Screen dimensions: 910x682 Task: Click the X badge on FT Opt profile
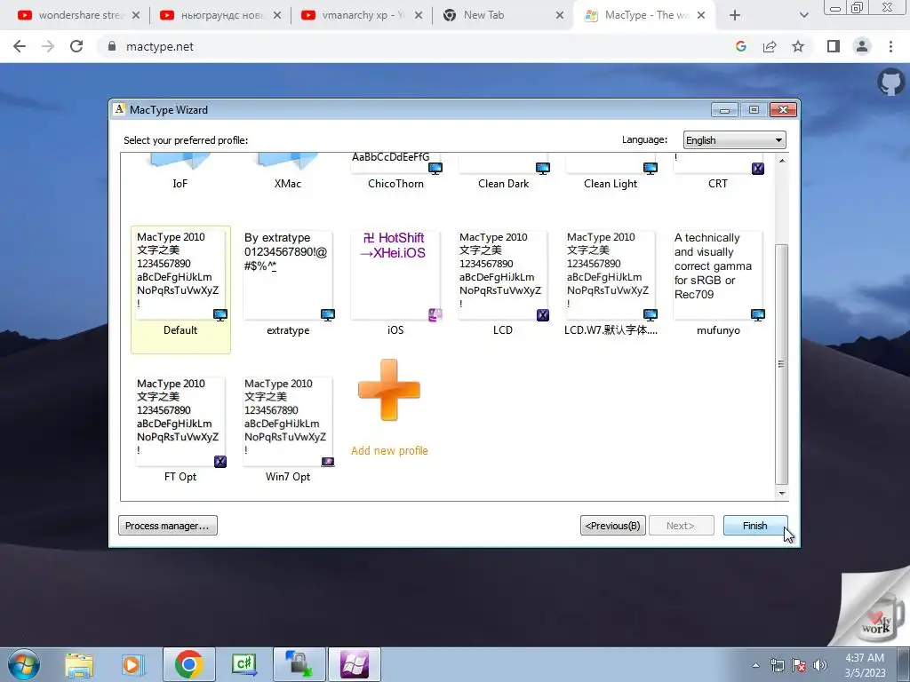pyautogui.click(x=220, y=462)
